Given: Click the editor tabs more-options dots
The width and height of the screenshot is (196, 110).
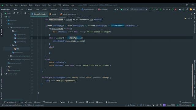Looking at the screenshot, I should 192,14.
